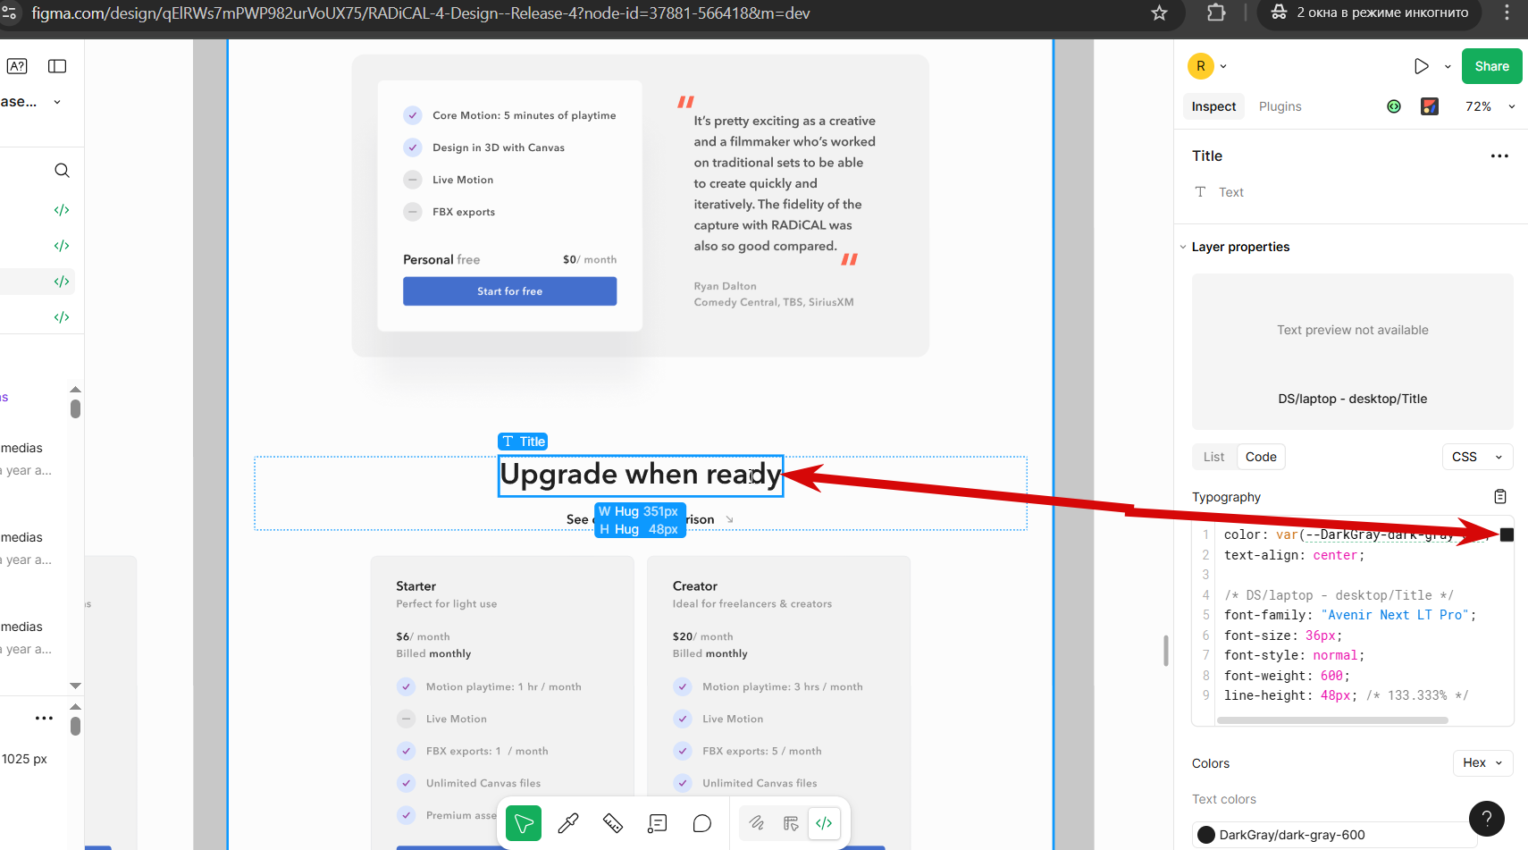Click the minus circle next to FBX exports
This screenshot has width=1528, height=850.
[x=412, y=212]
